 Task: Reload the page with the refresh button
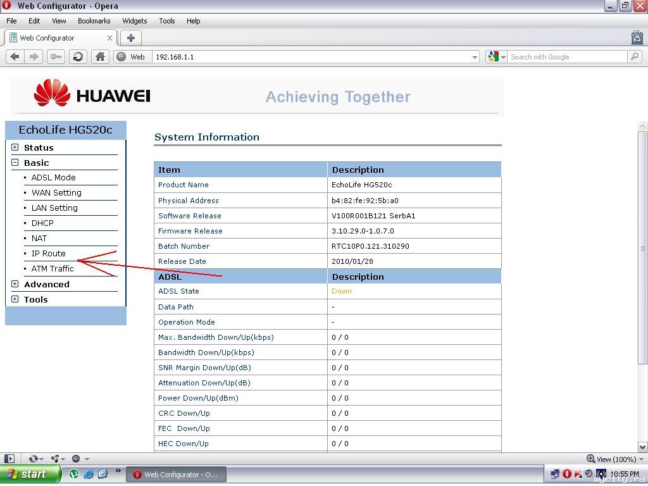coord(78,56)
